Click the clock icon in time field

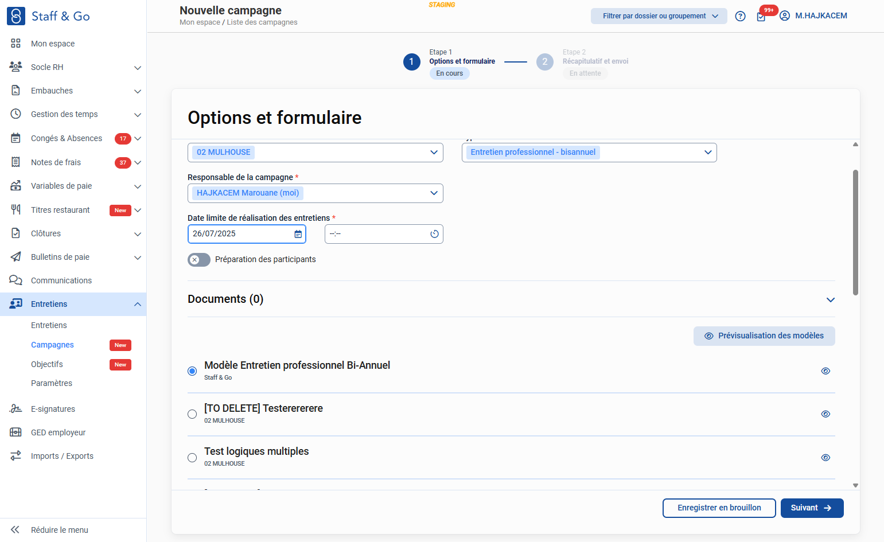pos(434,234)
